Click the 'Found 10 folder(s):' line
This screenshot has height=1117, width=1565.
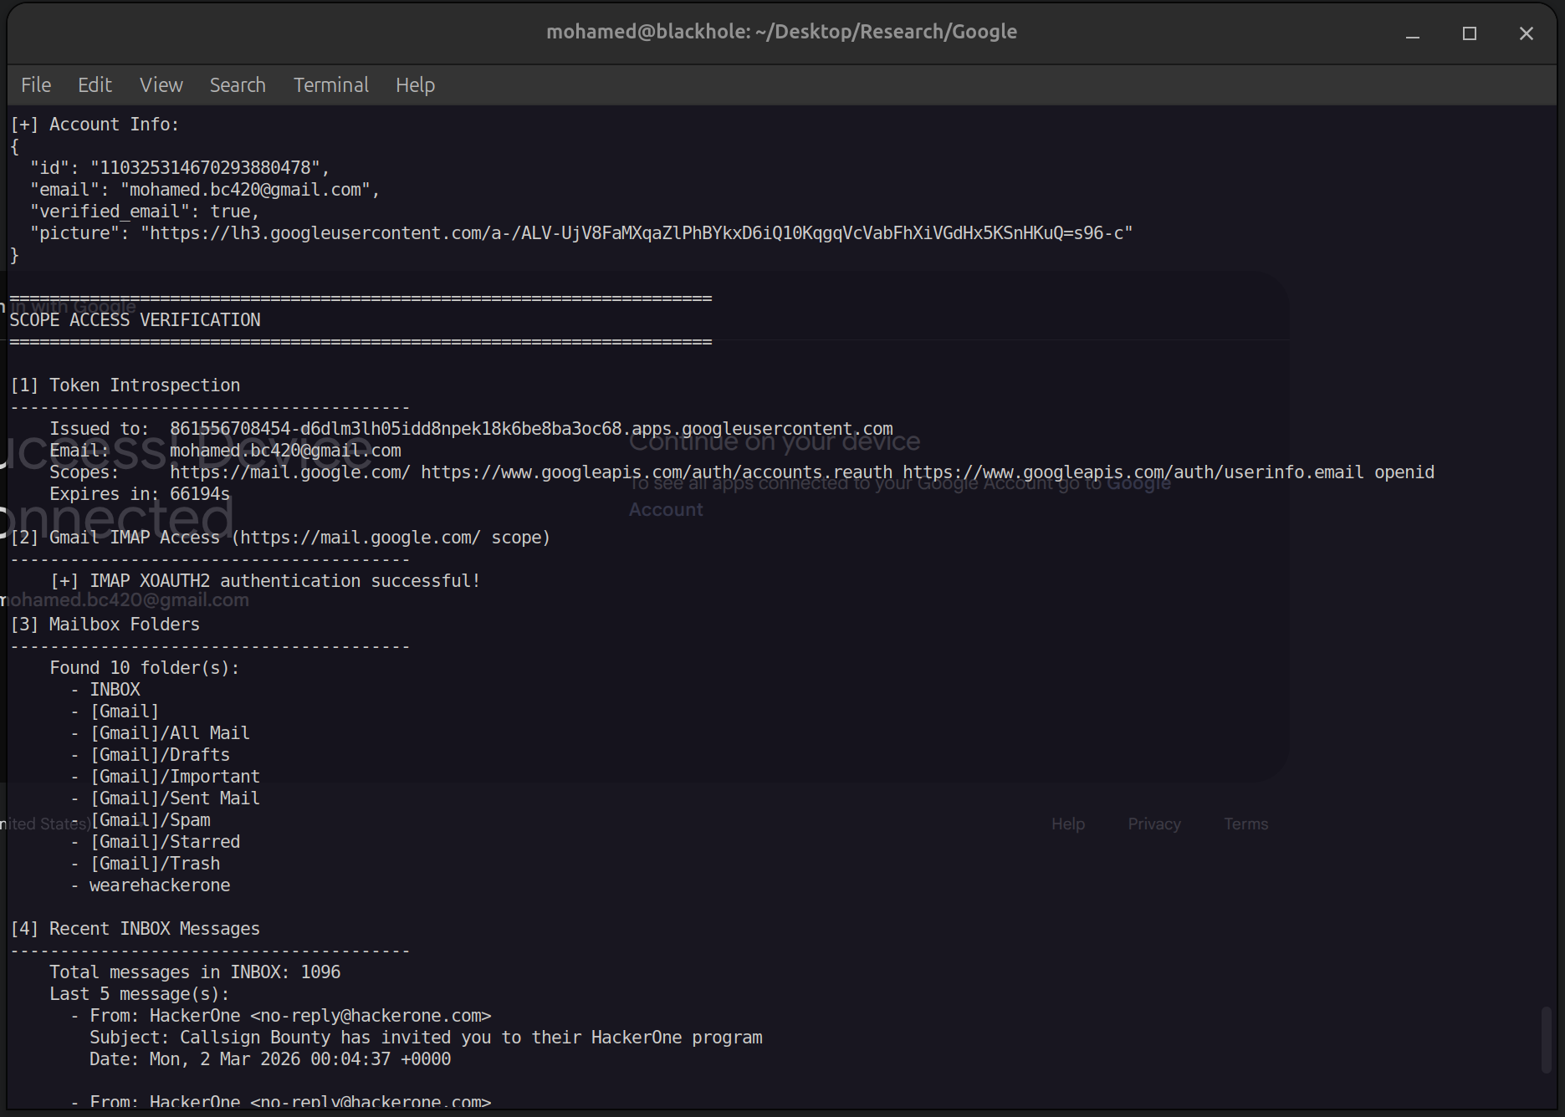point(145,668)
